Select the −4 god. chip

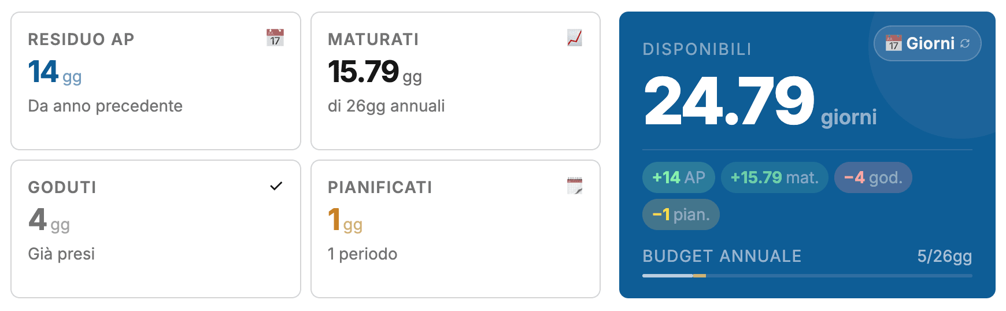(873, 177)
